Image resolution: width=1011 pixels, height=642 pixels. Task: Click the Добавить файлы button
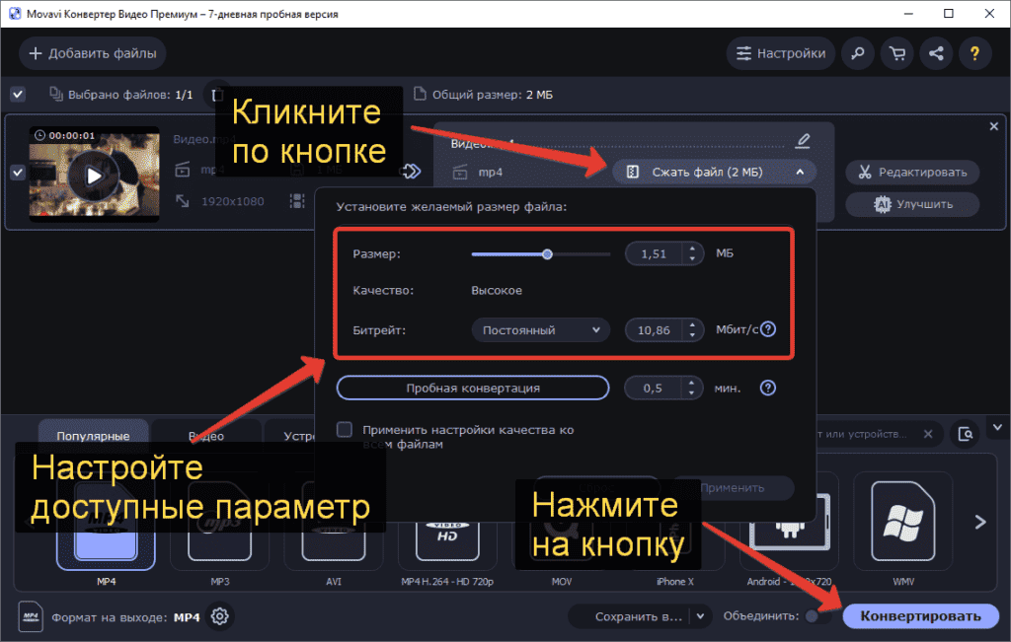92,53
